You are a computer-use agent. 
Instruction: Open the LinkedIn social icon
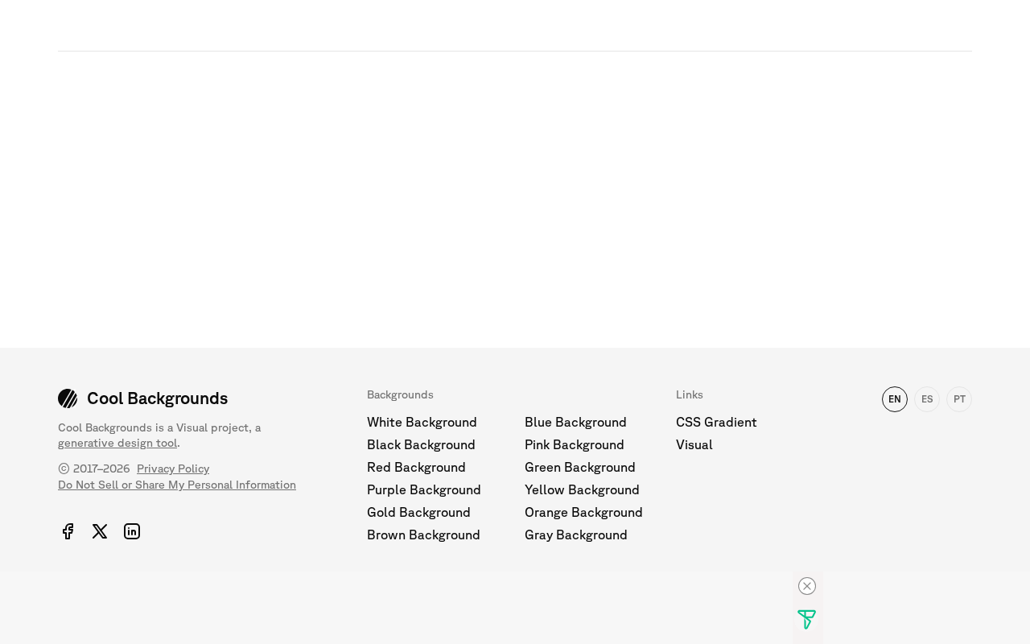point(132,531)
